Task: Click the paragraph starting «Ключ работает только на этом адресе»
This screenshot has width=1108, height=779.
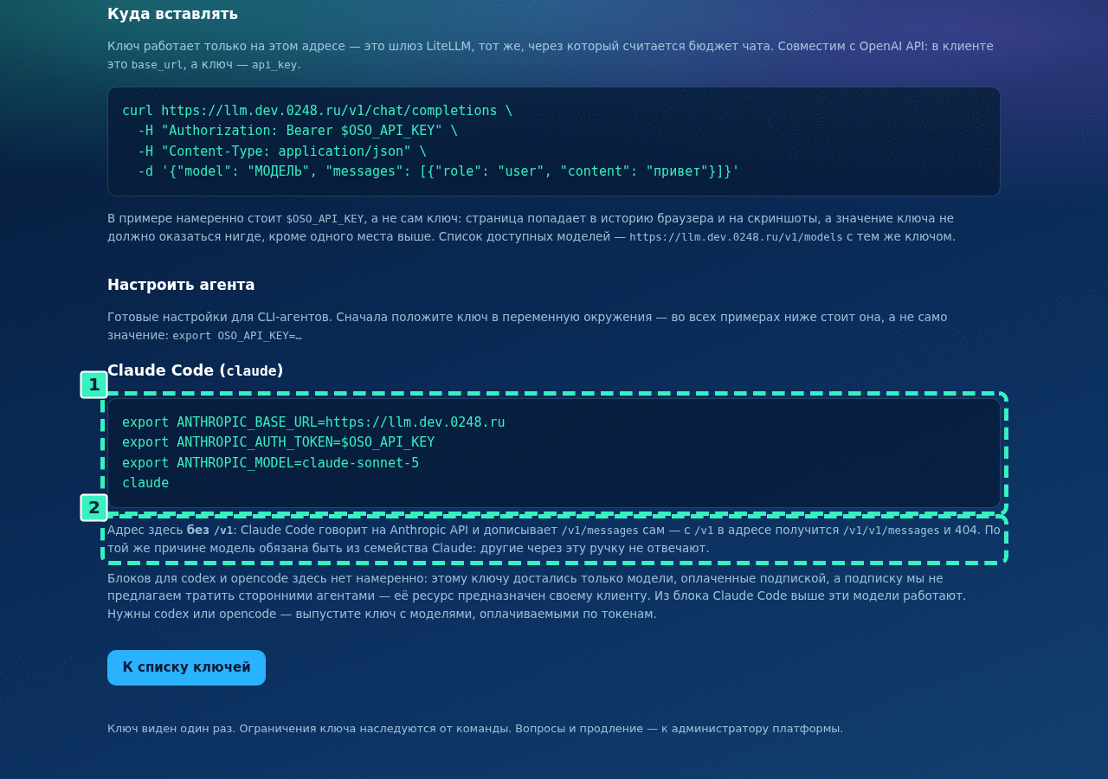Action: pyautogui.click(x=551, y=55)
